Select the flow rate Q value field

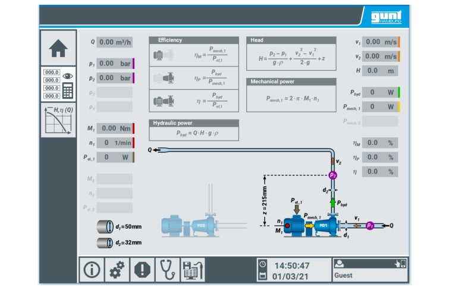pos(114,42)
